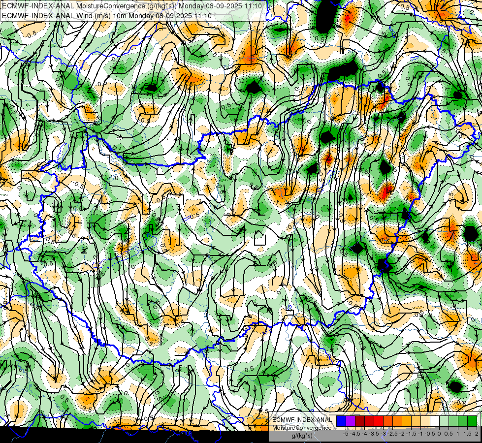This screenshot has height=443, width=482.
Task: Pick the orange-red swatch between -3 and -2.5
Action: (x=388, y=421)
